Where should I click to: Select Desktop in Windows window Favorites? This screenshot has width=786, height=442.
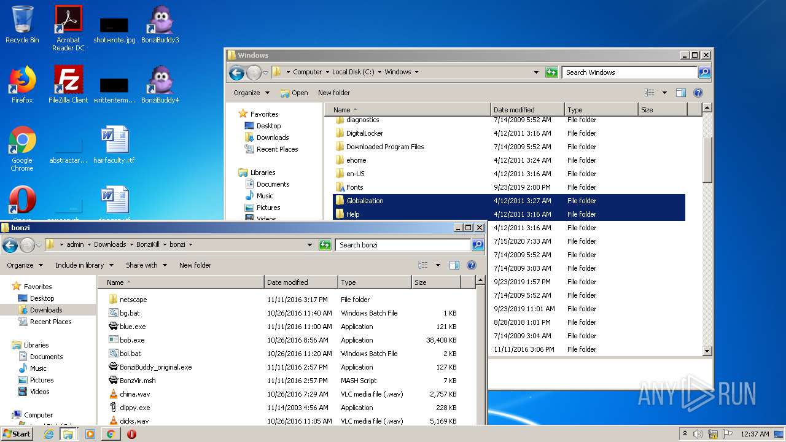point(268,126)
